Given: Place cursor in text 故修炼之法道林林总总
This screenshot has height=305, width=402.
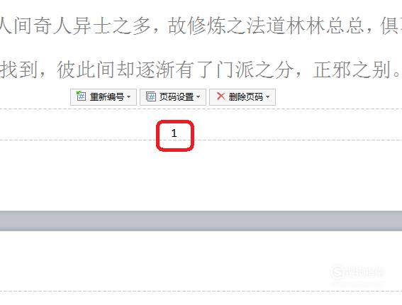Looking at the screenshot, I should [266, 26].
